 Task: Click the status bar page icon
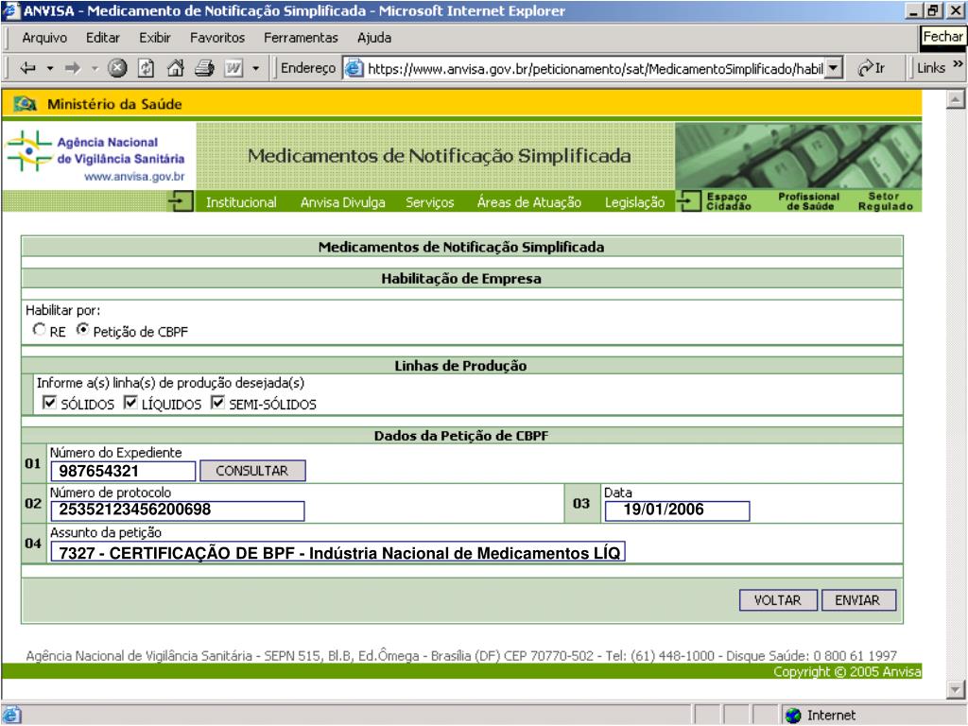pos(11,716)
